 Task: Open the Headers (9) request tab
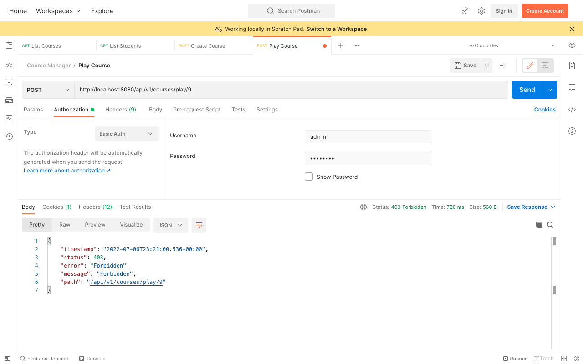[x=121, y=110]
